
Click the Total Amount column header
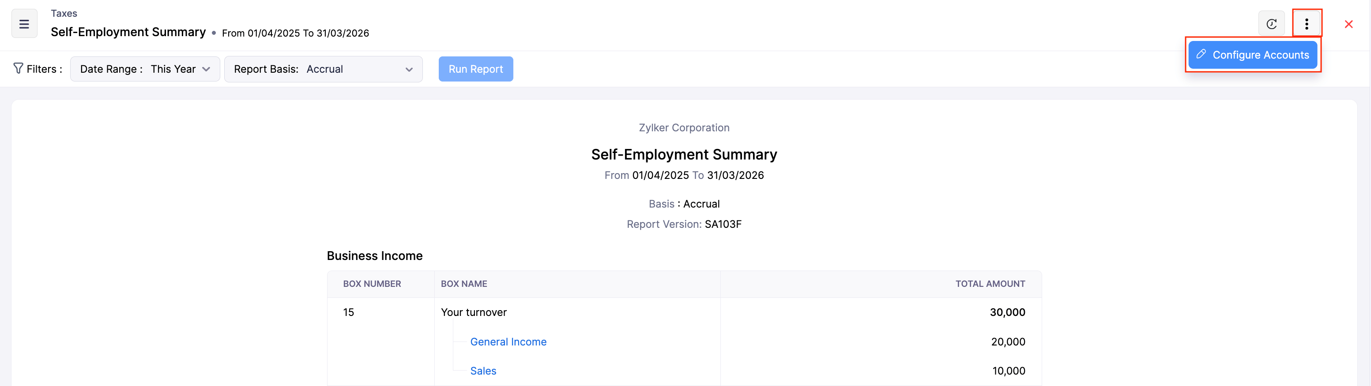[990, 284]
